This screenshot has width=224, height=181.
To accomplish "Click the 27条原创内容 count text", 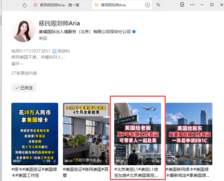I will [24, 73].
